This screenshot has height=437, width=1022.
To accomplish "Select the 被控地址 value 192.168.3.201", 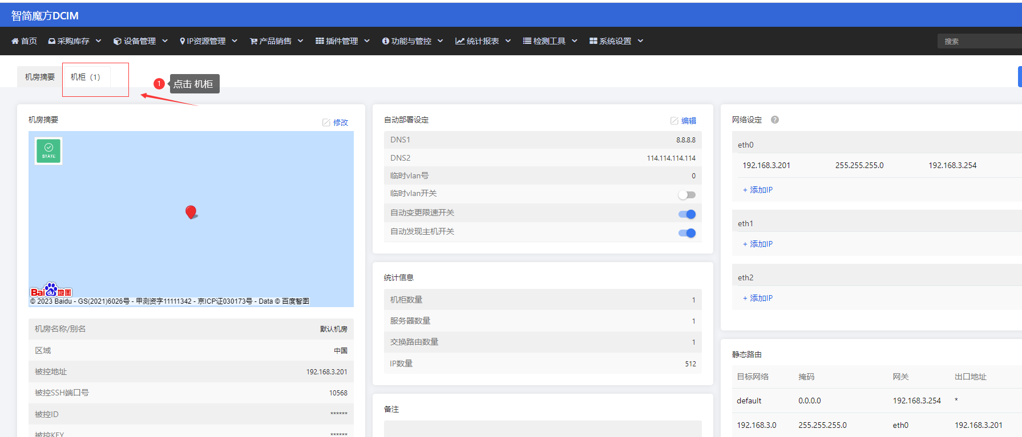I will 326,371.
